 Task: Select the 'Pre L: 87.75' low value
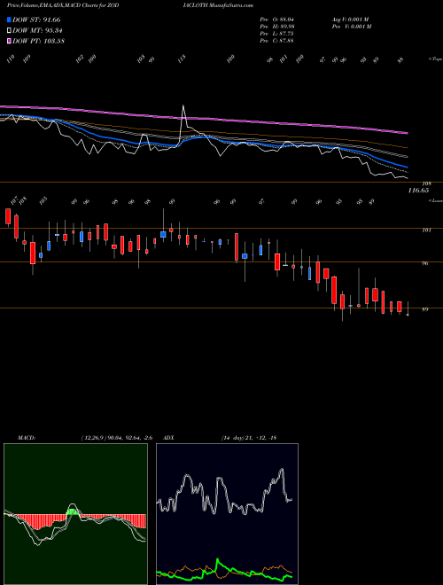pos(276,34)
